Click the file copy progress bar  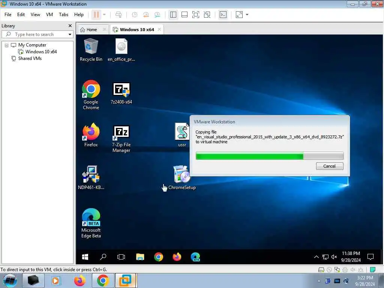tap(270, 156)
